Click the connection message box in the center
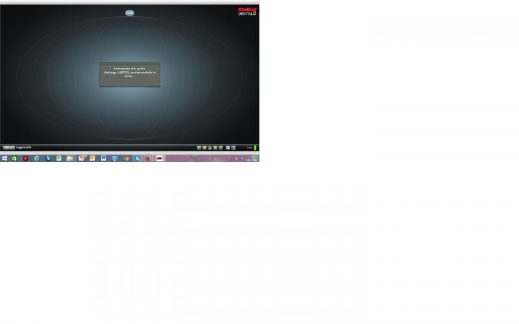Screen dimensions: 519x324 129,75
